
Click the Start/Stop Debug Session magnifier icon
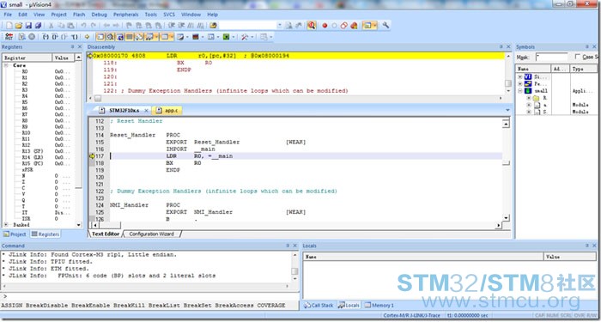[x=311, y=25]
